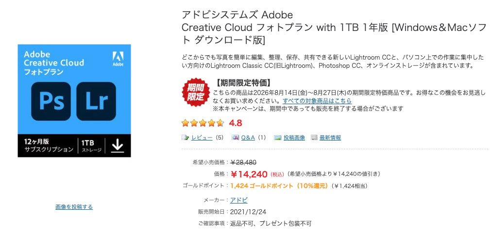Image resolution: width=492 pixels, height=235 pixels.
Task: Click the five-star rating graphic
Action: click(203, 123)
